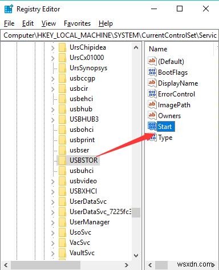Click folder icon next to usbcir
Viewport: 219px width, 270px height.
(x=62, y=88)
